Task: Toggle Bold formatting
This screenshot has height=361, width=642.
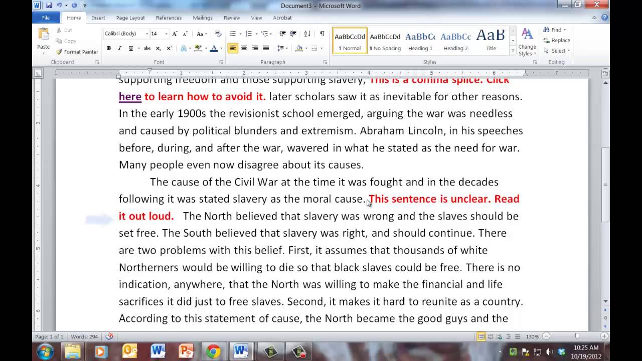Action: click(108, 48)
